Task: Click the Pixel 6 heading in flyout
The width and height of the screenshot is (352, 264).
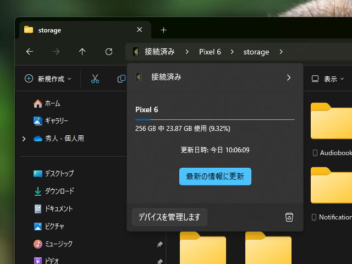Action: coord(147,110)
